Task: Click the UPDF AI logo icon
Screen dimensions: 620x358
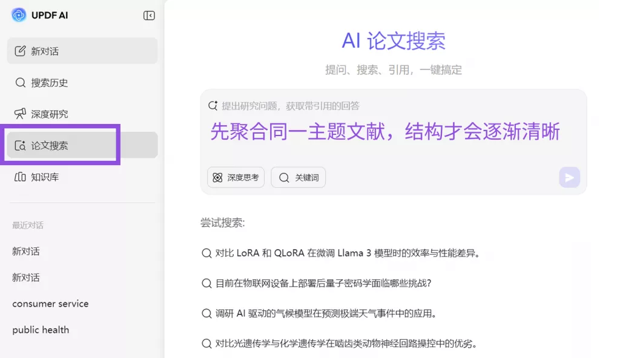Action: tap(19, 15)
